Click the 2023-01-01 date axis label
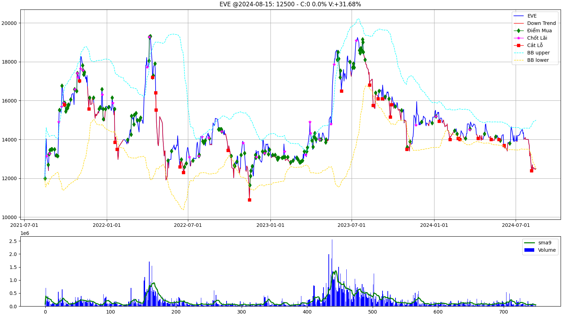Screen dimensions: 562x316 pos(270,225)
